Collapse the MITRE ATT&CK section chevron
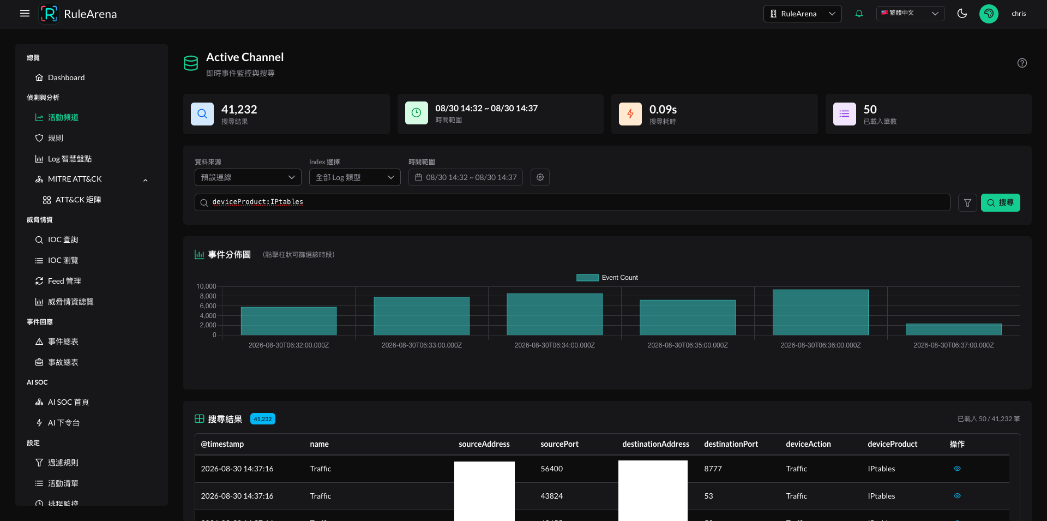The image size is (1047, 521). coord(146,180)
